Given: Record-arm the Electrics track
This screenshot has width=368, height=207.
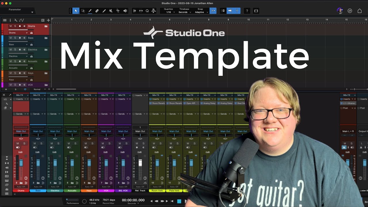Looking at the screenshot, I should (20, 50).
